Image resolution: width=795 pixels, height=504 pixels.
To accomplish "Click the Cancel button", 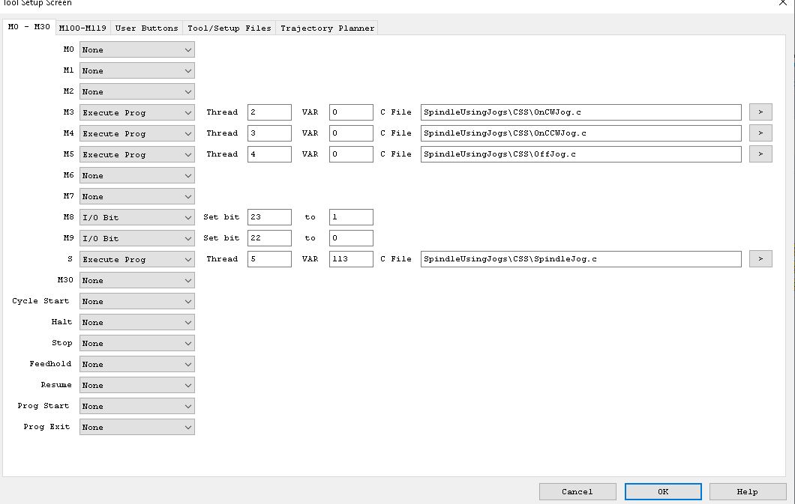I will click(x=577, y=492).
